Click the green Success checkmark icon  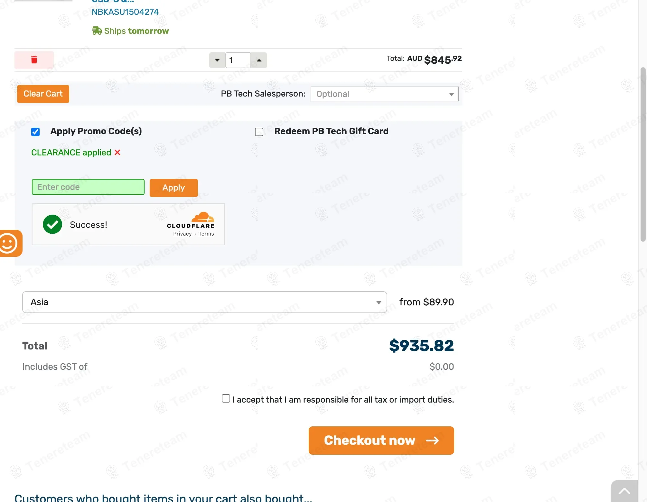tap(52, 224)
